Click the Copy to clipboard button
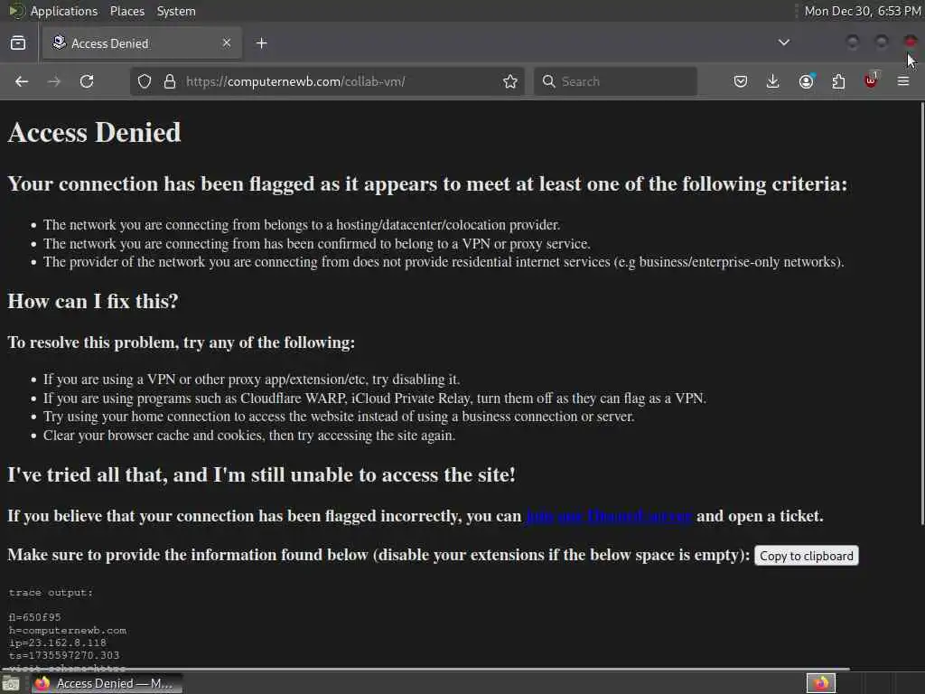The width and height of the screenshot is (925, 694). click(x=807, y=556)
